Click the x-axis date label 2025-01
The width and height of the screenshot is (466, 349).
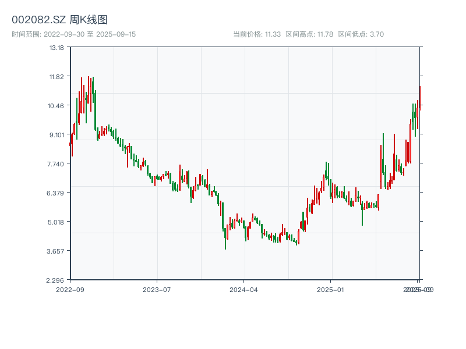[330, 290]
